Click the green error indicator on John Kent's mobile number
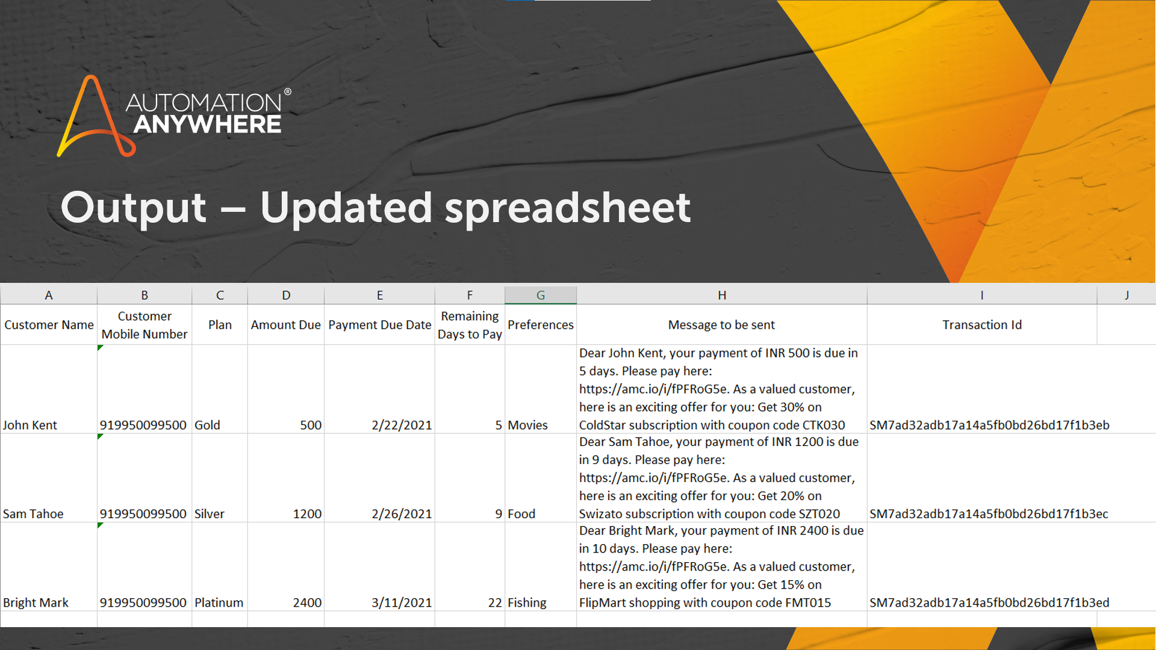This screenshot has height=650, width=1156. (x=100, y=348)
